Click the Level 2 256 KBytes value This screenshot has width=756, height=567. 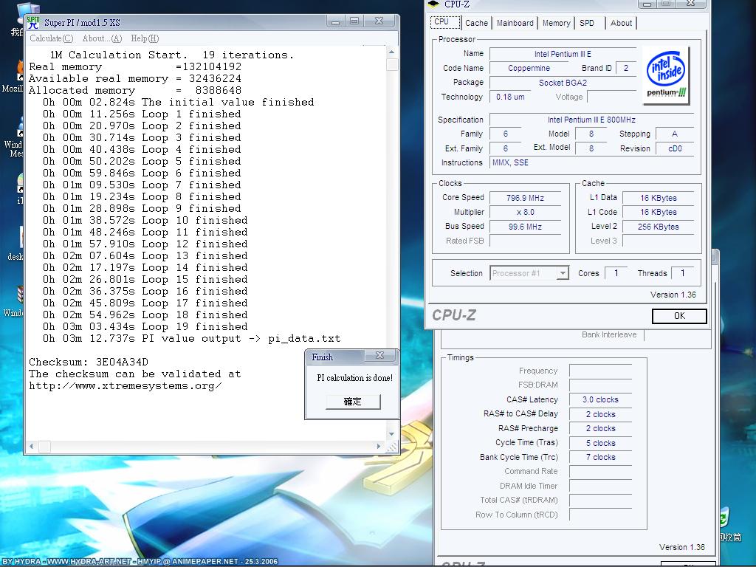click(658, 227)
